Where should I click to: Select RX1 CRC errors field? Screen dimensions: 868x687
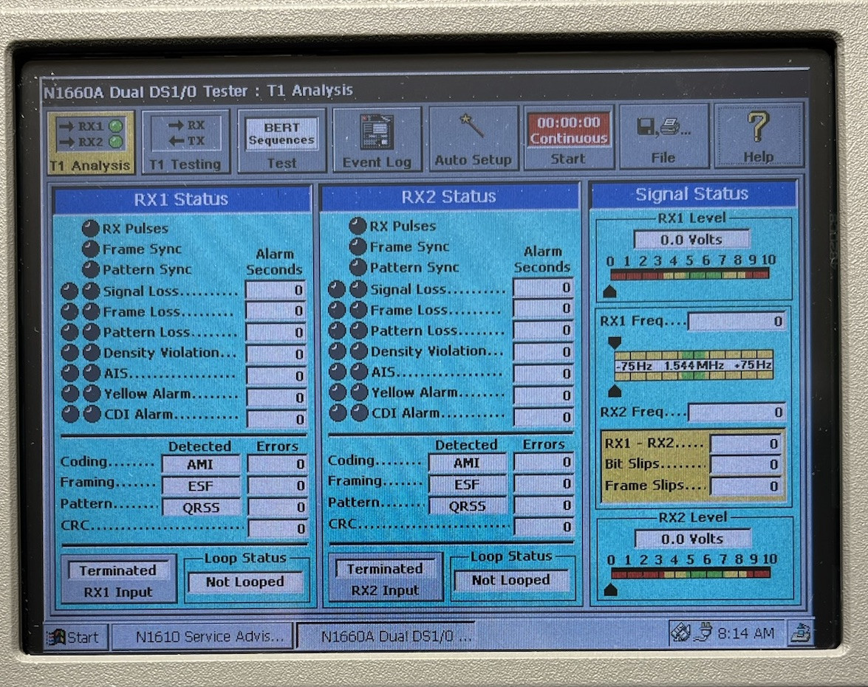point(277,528)
